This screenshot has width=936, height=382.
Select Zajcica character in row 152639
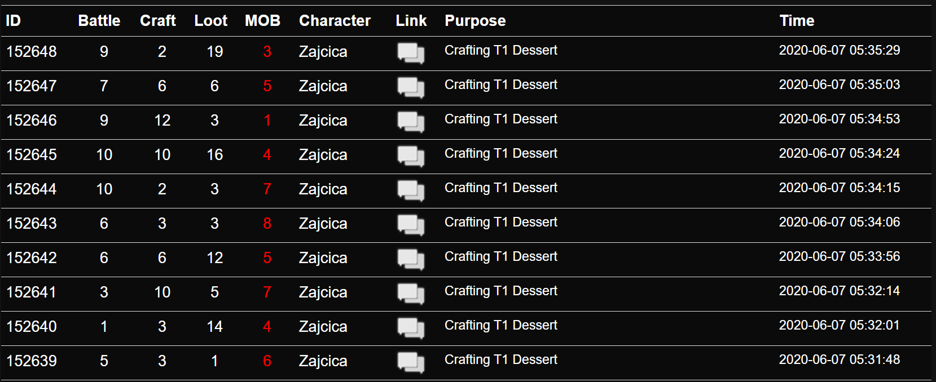point(323,361)
